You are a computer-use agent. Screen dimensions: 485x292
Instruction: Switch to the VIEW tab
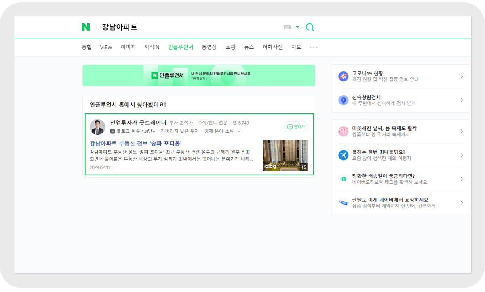click(106, 47)
